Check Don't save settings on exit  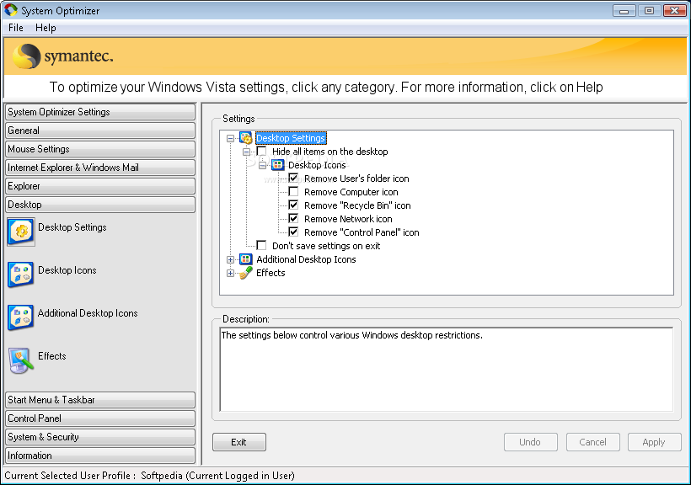click(x=261, y=246)
